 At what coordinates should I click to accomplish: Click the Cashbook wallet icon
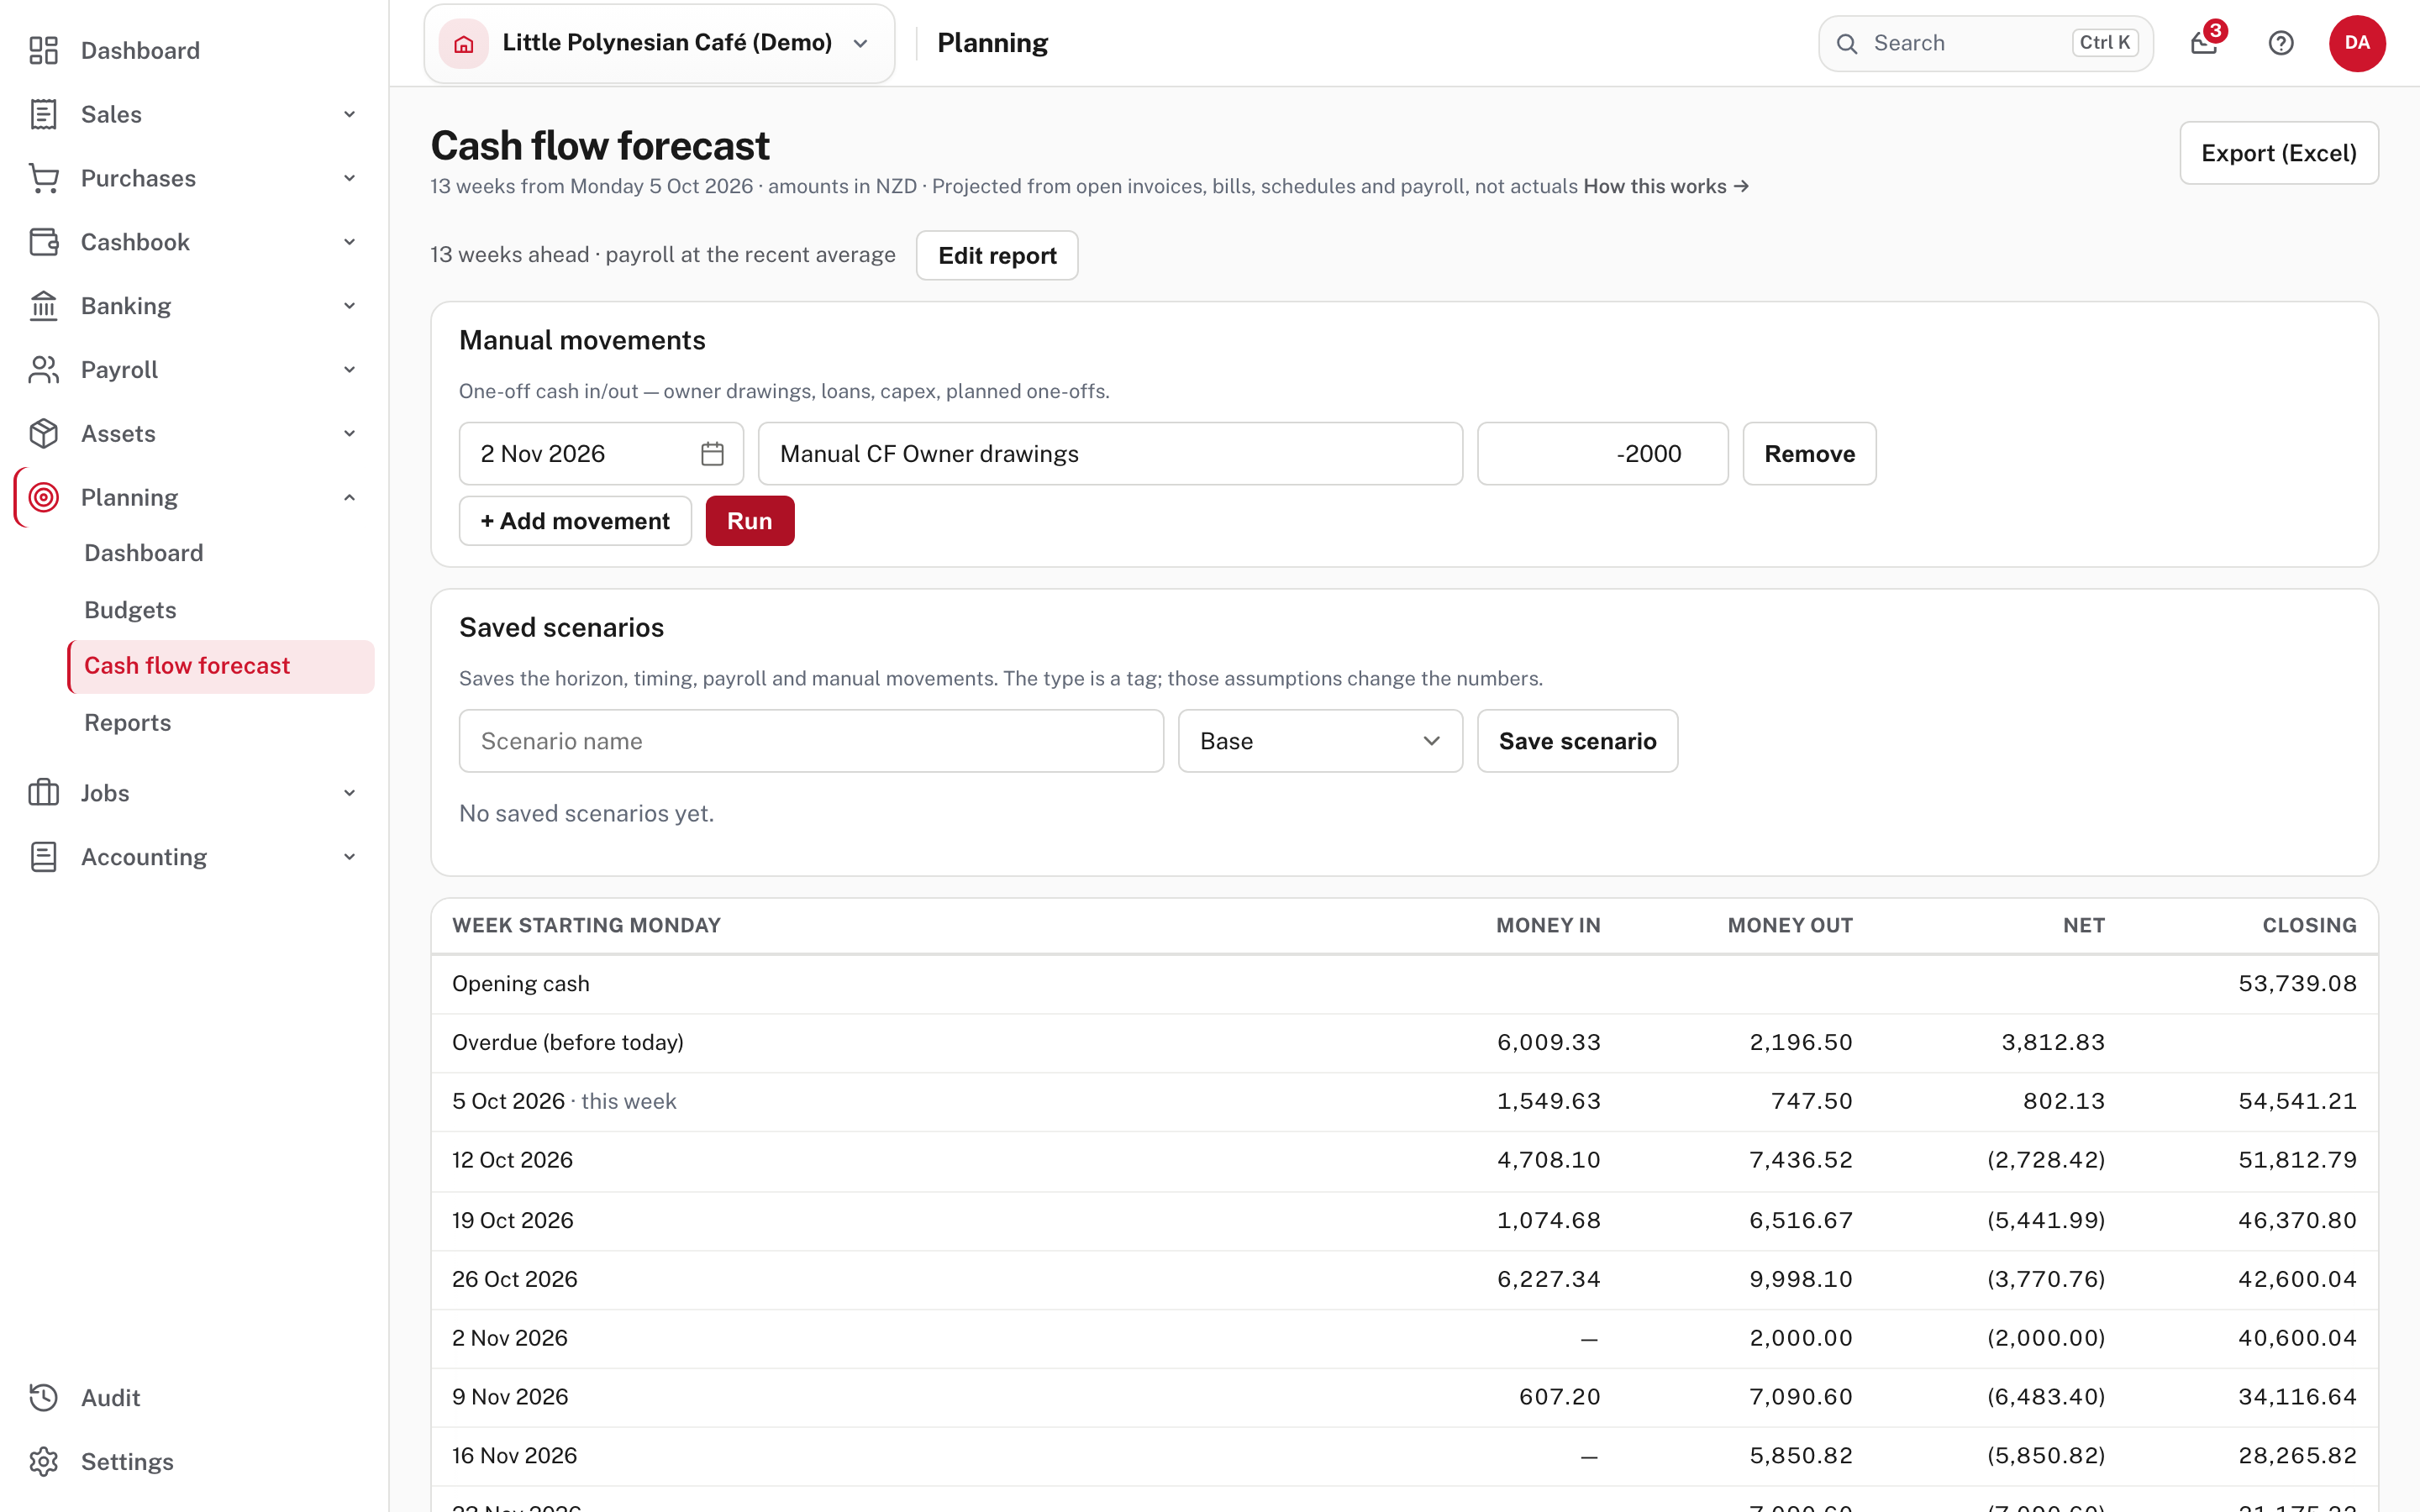[43, 242]
